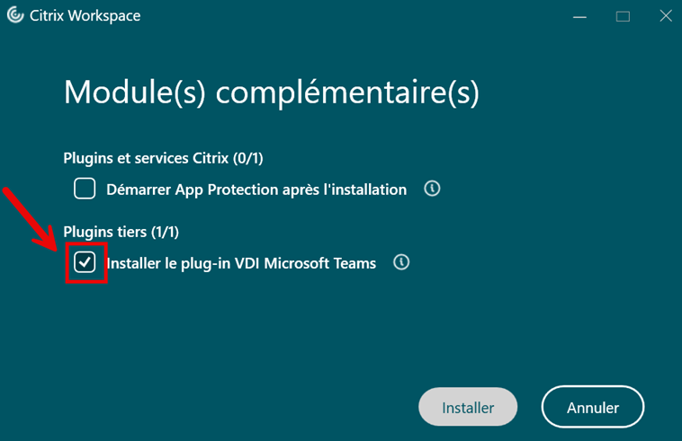Show info icon for Microsoft Teams VDI plug-in
The height and width of the screenshot is (441, 682).
(x=401, y=262)
